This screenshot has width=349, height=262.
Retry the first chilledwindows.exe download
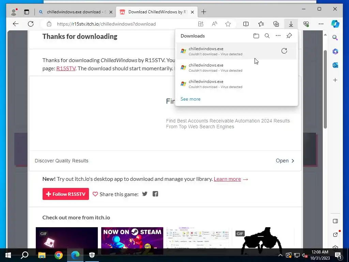click(284, 51)
